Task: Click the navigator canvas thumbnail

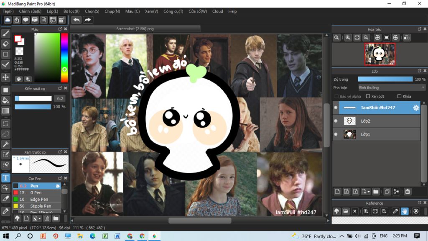Action: pyautogui.click(x=380, y=54)
